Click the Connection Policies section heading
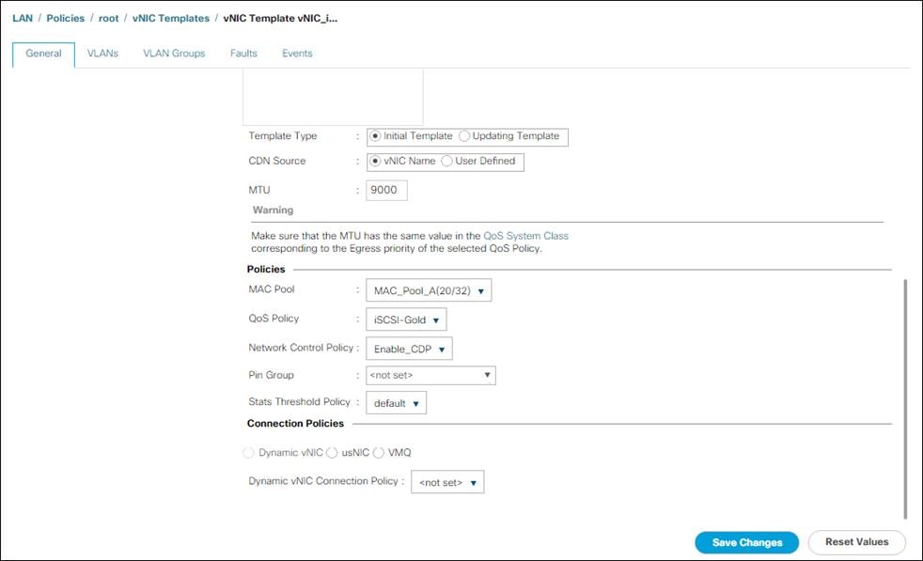Image resolution: width=923 pixels, height=561 pixels. click(295, 423)
